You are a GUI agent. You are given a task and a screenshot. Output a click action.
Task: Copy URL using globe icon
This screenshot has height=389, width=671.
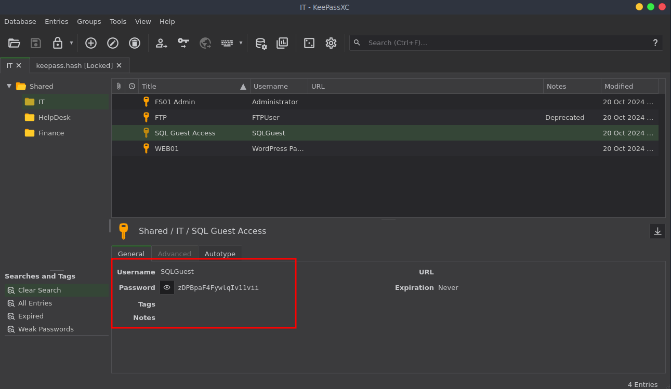click(205, 43)
